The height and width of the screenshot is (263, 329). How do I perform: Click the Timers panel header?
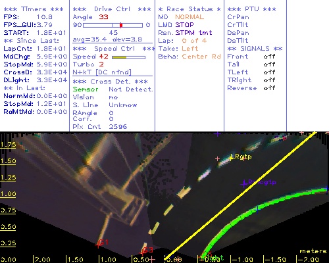(x=34, y=9)
